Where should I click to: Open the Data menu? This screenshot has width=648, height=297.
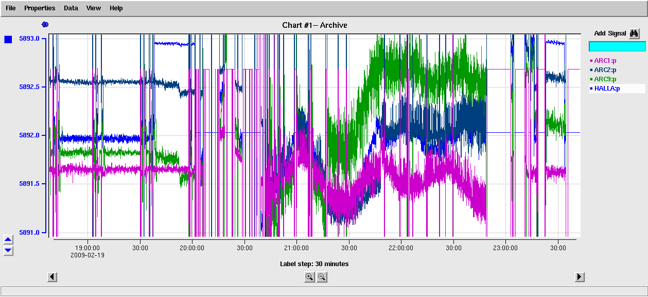pyautogui.click(x=71, y=8)
